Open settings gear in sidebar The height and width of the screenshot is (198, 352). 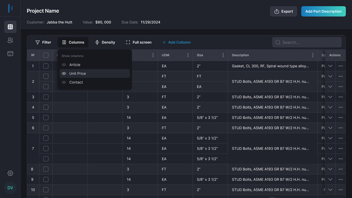coord(10,173)
